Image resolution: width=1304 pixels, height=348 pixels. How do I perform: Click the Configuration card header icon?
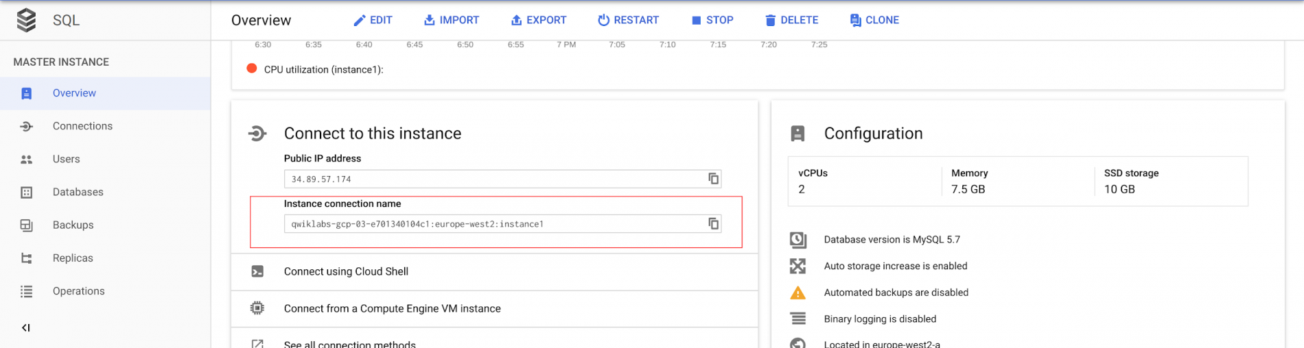(x=797, y=133)
